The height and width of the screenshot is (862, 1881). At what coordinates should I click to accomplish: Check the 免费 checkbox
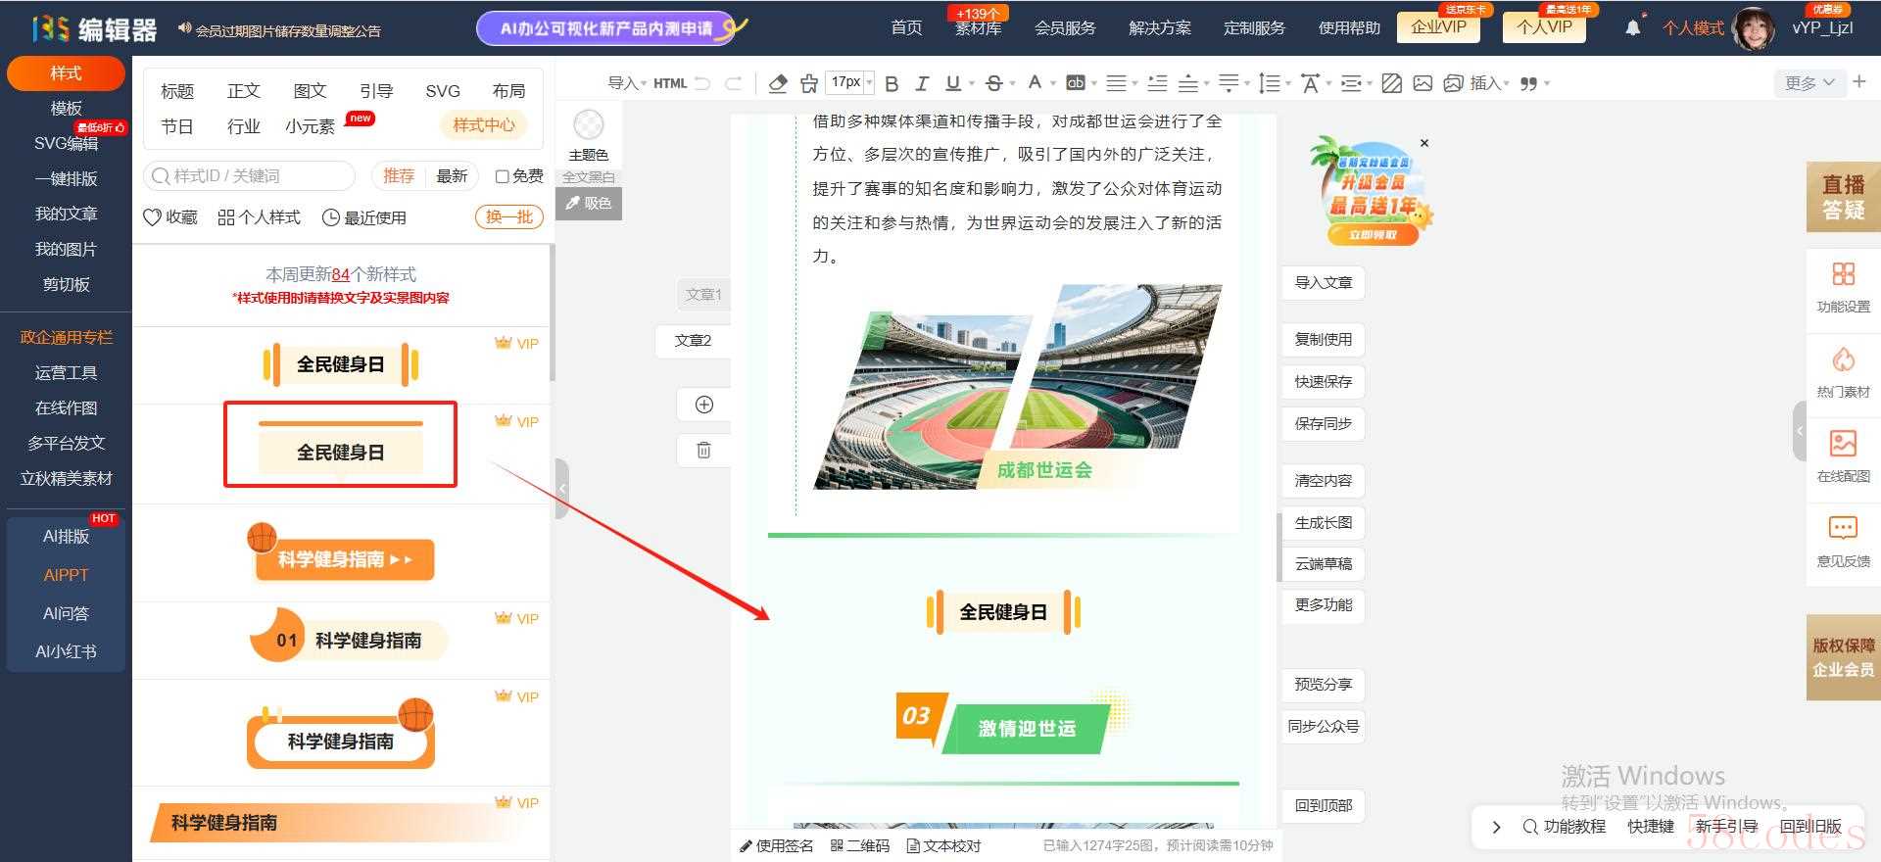502,176
